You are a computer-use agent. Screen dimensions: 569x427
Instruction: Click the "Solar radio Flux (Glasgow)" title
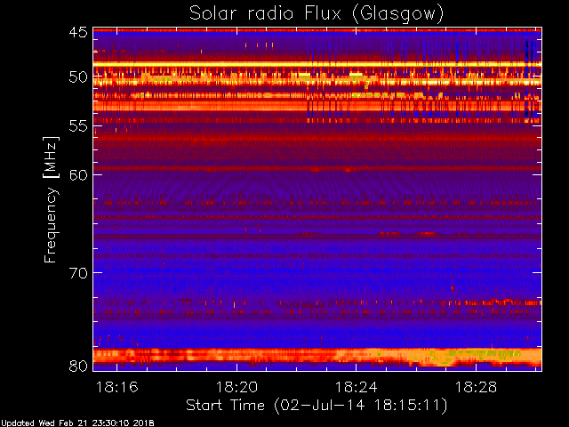pos(317,14)
